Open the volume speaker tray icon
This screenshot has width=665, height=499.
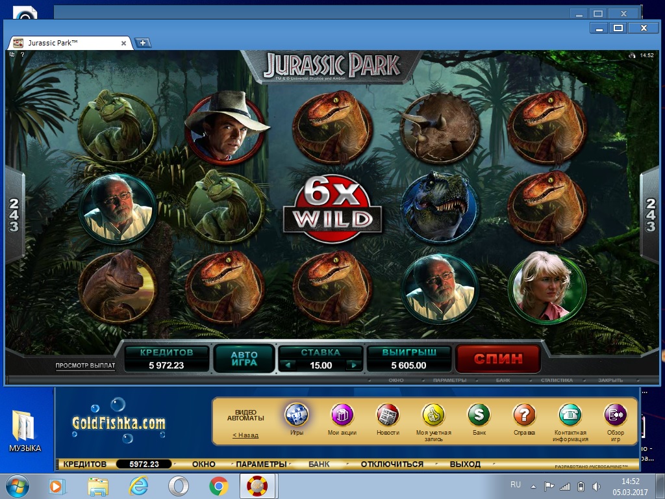pyautogui.click(x=596, y=487)
